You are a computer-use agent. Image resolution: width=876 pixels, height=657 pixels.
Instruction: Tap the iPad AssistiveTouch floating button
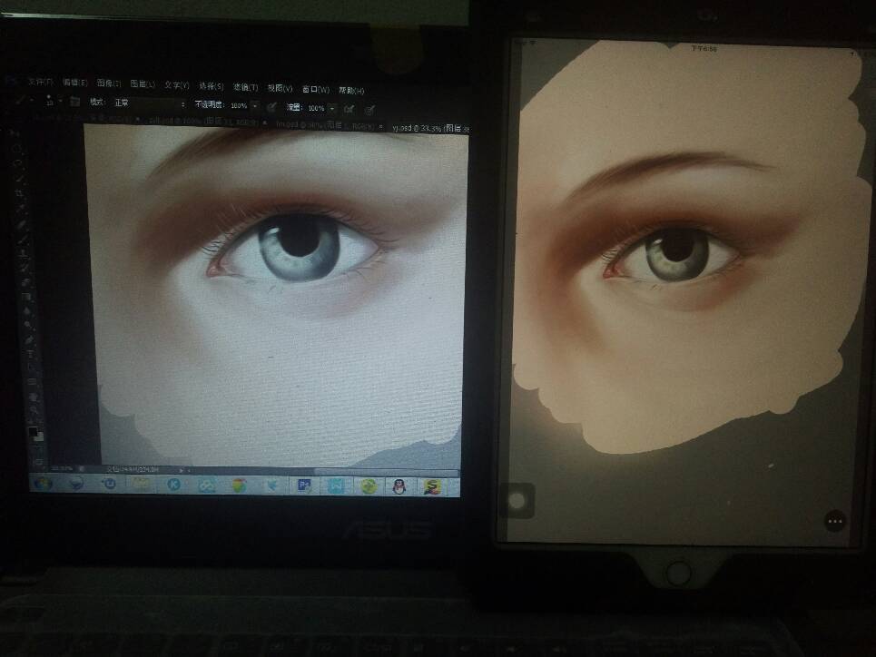click(517, 500)
